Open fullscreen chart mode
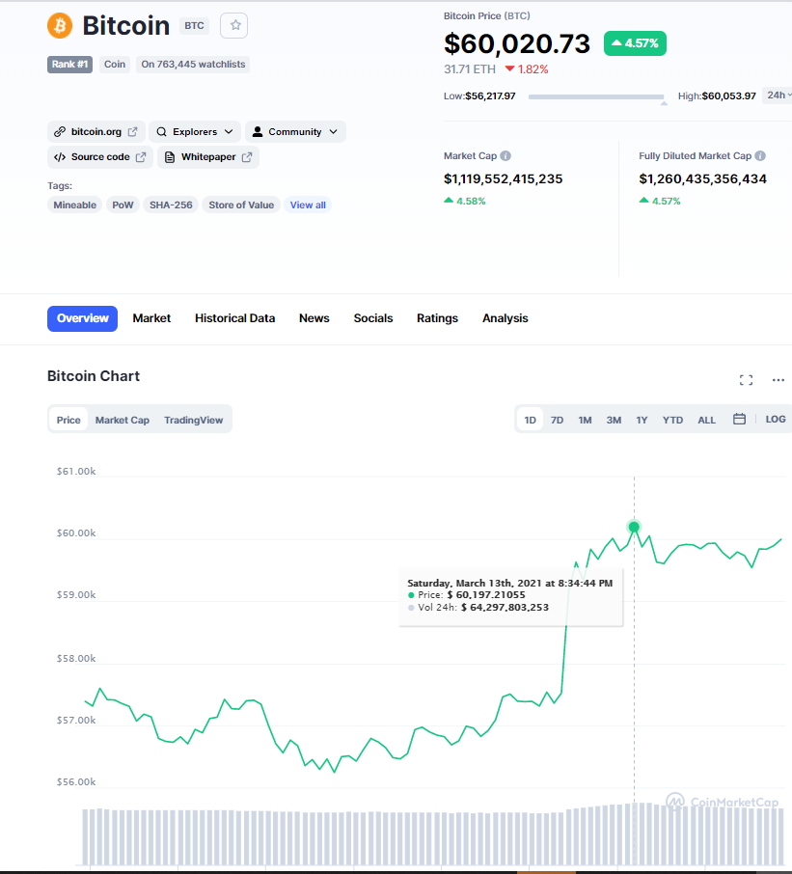This screenshot has width=792, height=874. click(x=747, y=380)
